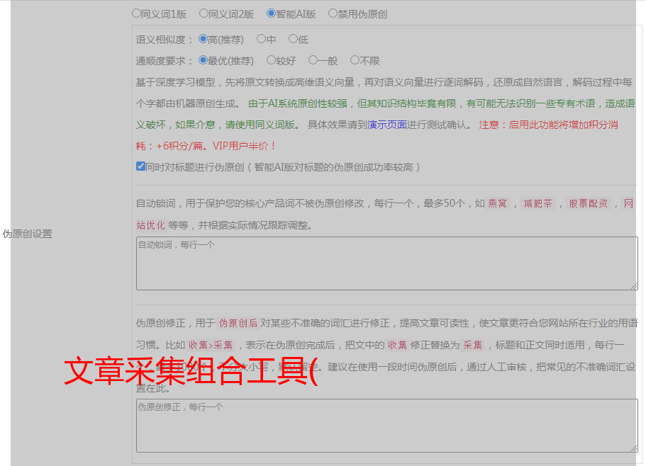Image resolution: width=646 pixels, height=466 pixels.
Task: Set 通顺度要求 to 较好
Action: point(271,60)
